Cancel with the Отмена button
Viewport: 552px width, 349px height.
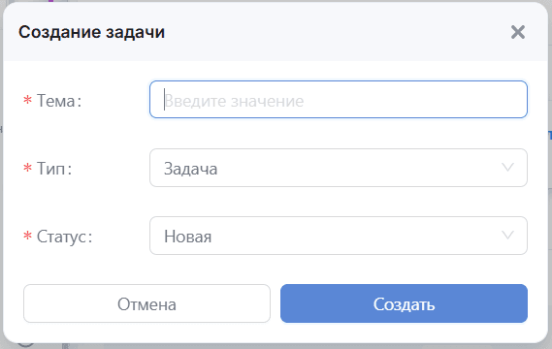[x=146, y=303]
